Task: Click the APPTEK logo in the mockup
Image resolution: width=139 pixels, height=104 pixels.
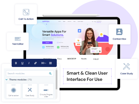Action: point(46,21)
